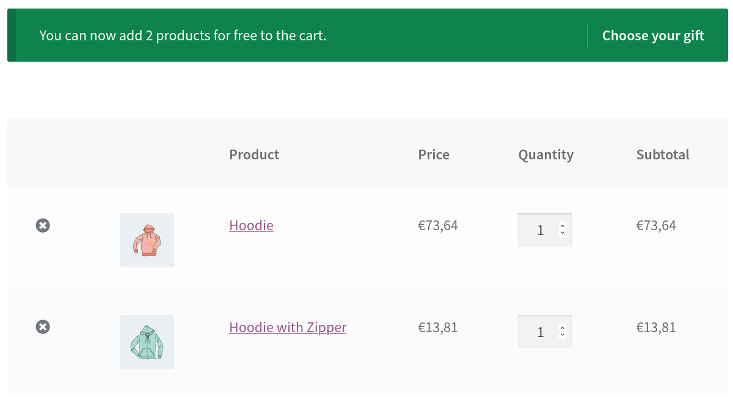Remove Hoodie with Zipper from cart
The width and height of the screenshot is (733, 403).
pos(43,327)
